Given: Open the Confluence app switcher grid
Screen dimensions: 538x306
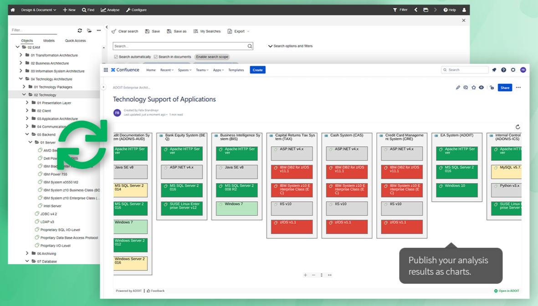Looking at the screenshot, I should [106, 70].
